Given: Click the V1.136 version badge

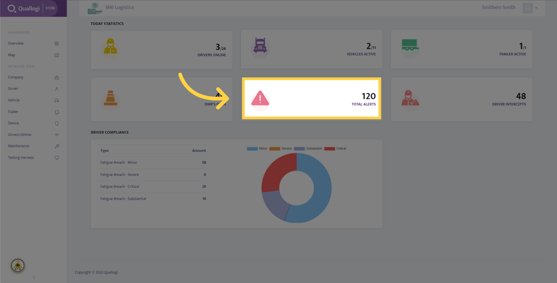Looking at the screenshot, I should (x=50, y=8).
